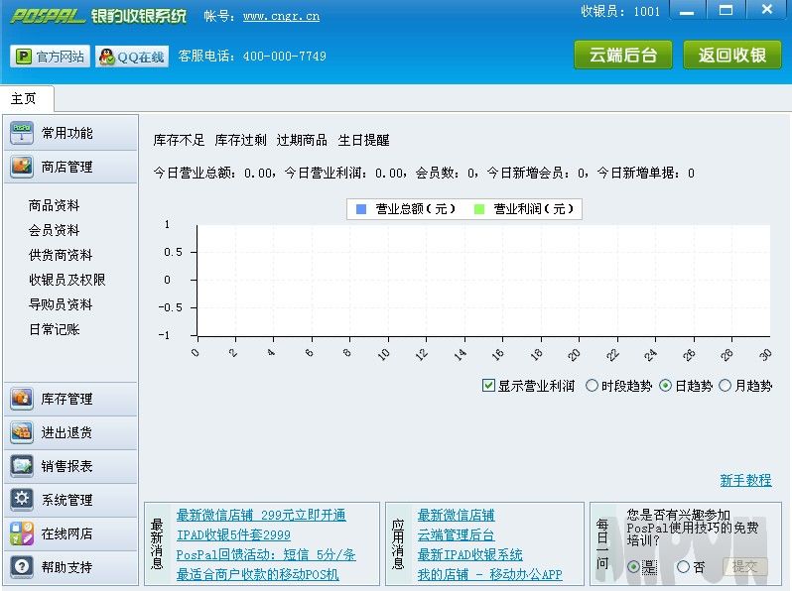The width and height of the screenshot is (792, 591).
Task: Click the 商店管理 sidebar icon
Action: click(x=22, y=167)
